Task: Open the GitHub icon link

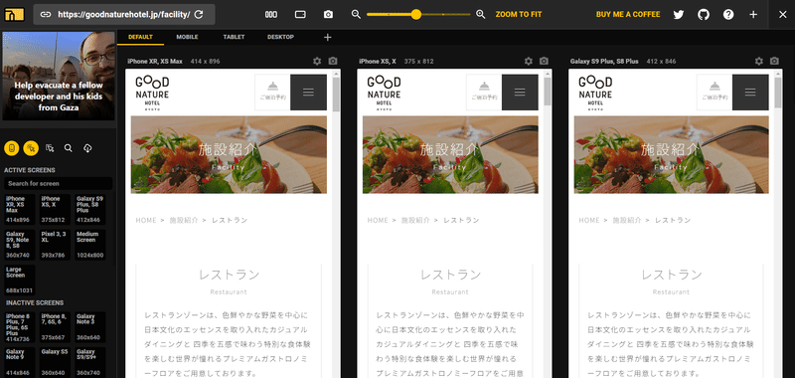Action: click(x=704, y=14)
